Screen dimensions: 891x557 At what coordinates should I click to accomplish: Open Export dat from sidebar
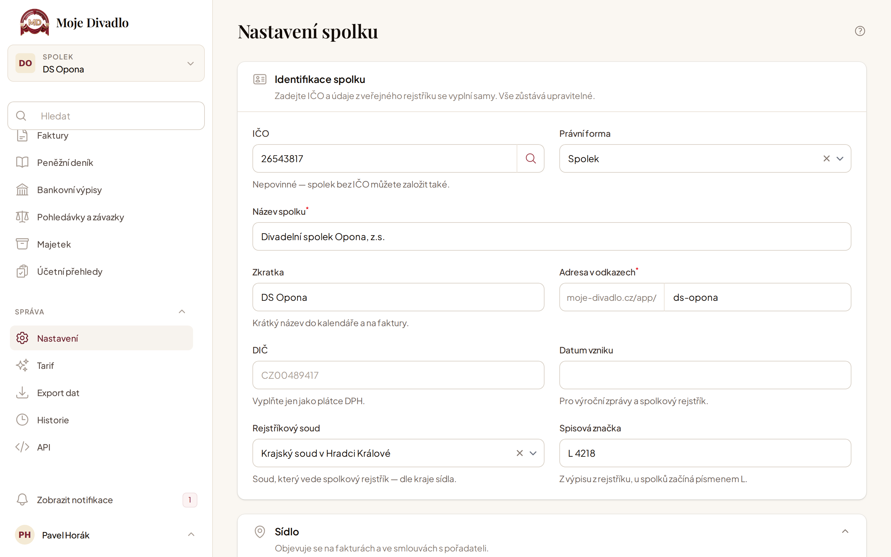tap(101, 393)
